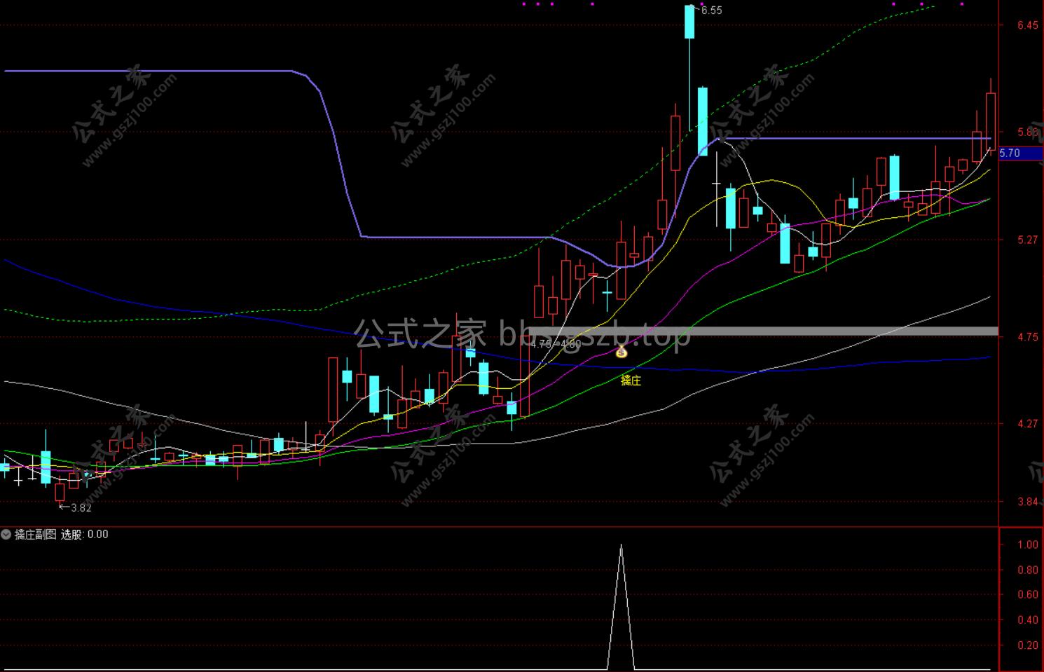This screenshot has height=672, width=1044.
Task: Click the 5.27 price axis label
Action: point(1028,240)
